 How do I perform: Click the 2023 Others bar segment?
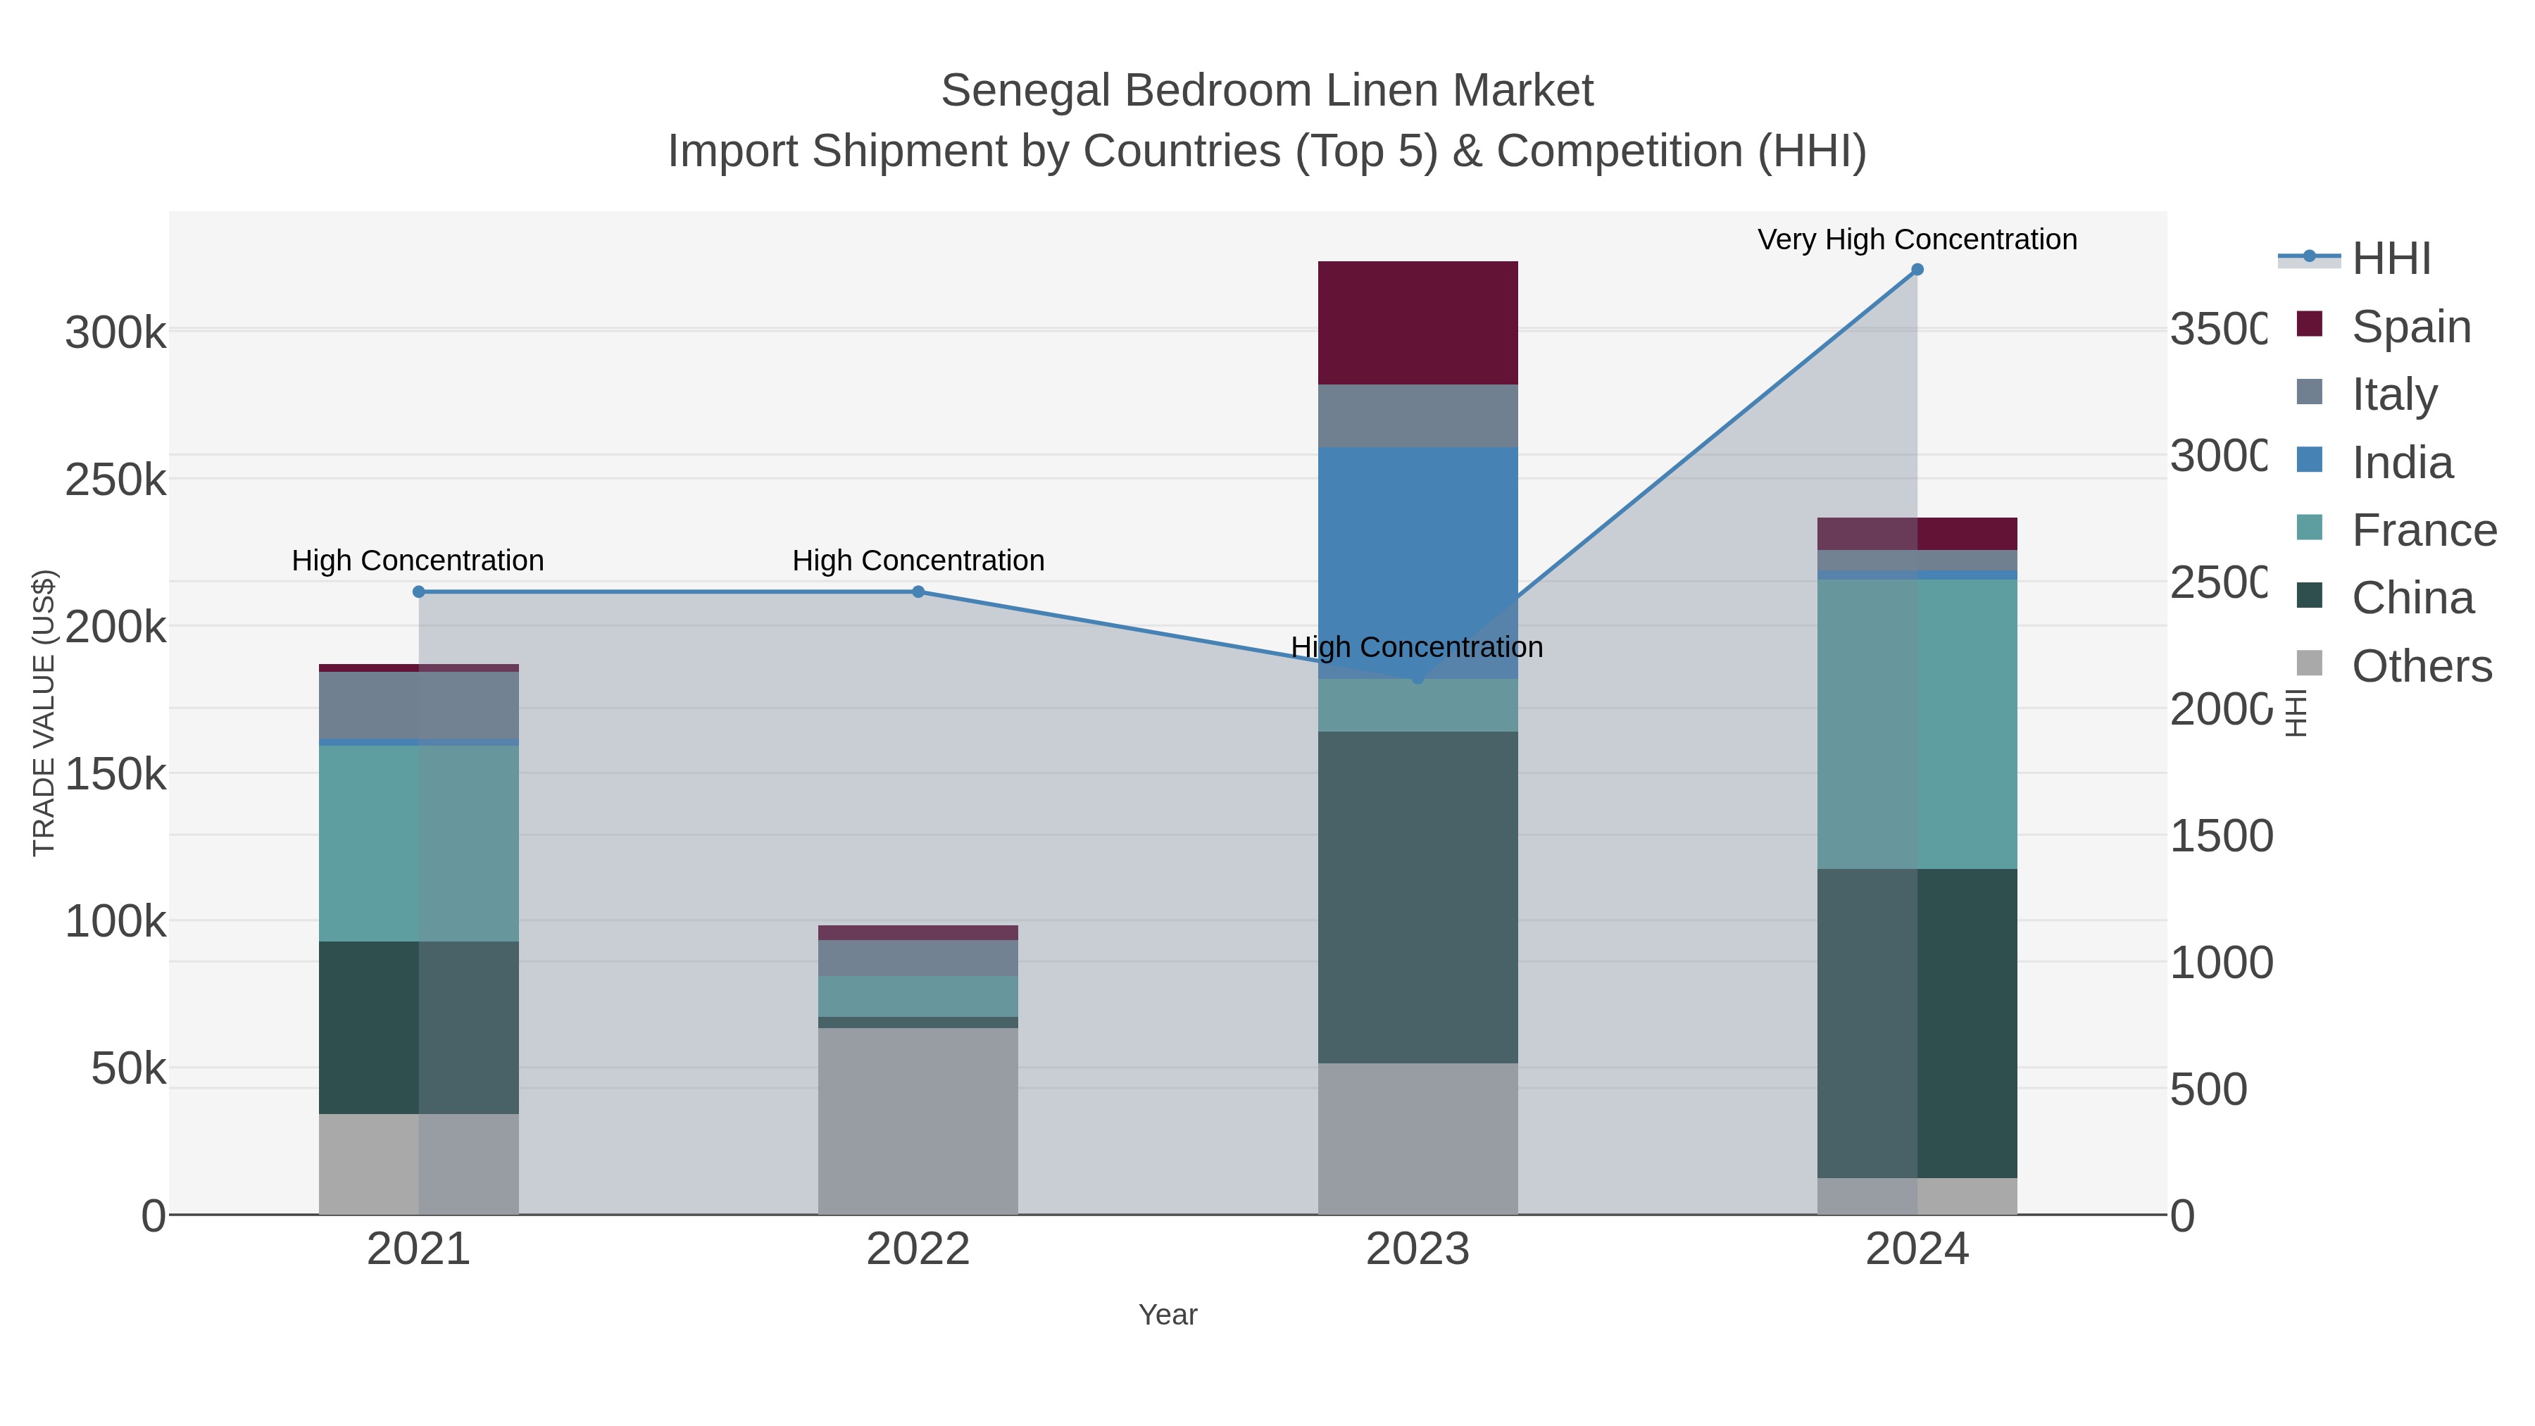click(1418, 1139)
